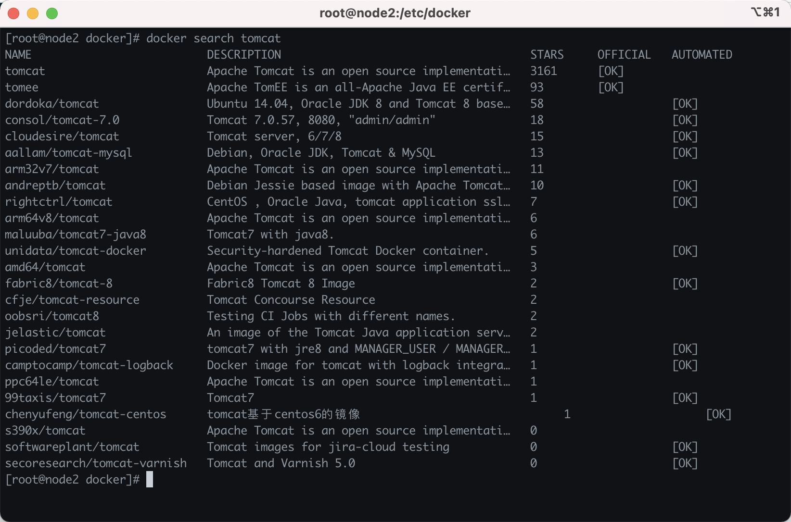Click the description "Tomcat and Varnish 5.0"
The width and height of the screenshot is (791, 522).
click(281, 463)
